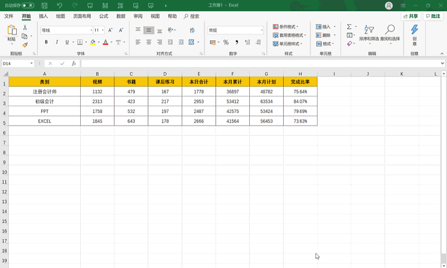The width and height of the screenshot is (447, 268).
Task: Click the Share button
Action: tap(411, 16)
